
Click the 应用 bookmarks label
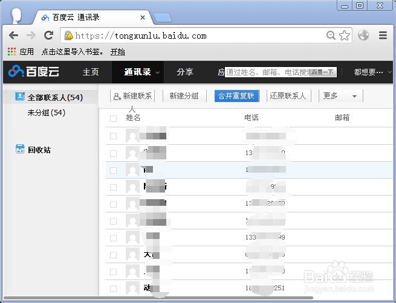27,52
